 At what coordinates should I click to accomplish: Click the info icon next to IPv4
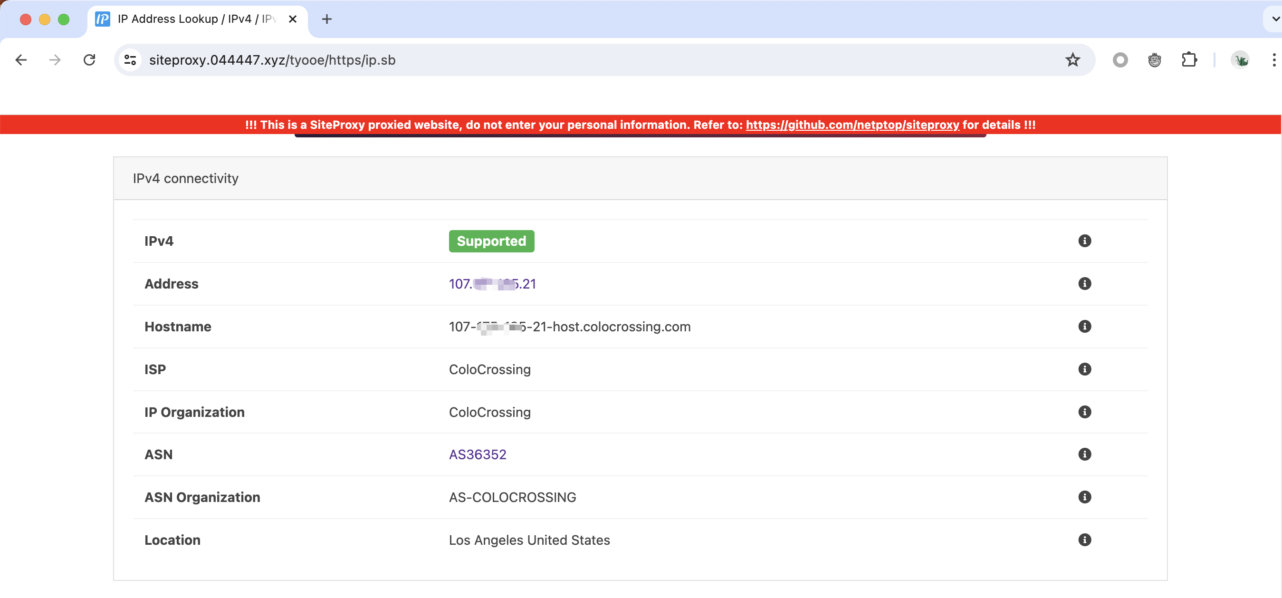point(1085,241)
